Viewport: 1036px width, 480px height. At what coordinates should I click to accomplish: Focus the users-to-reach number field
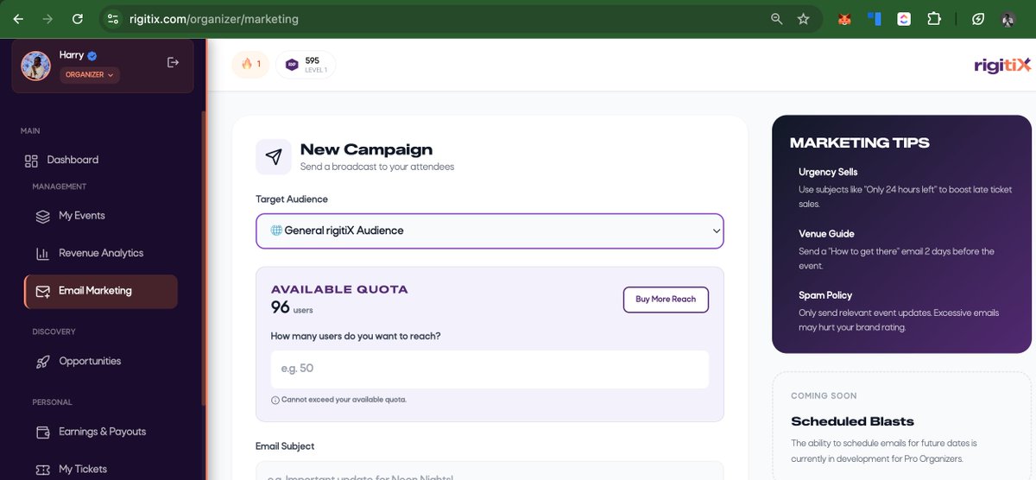pyautogui.click(x=490, y=369)
